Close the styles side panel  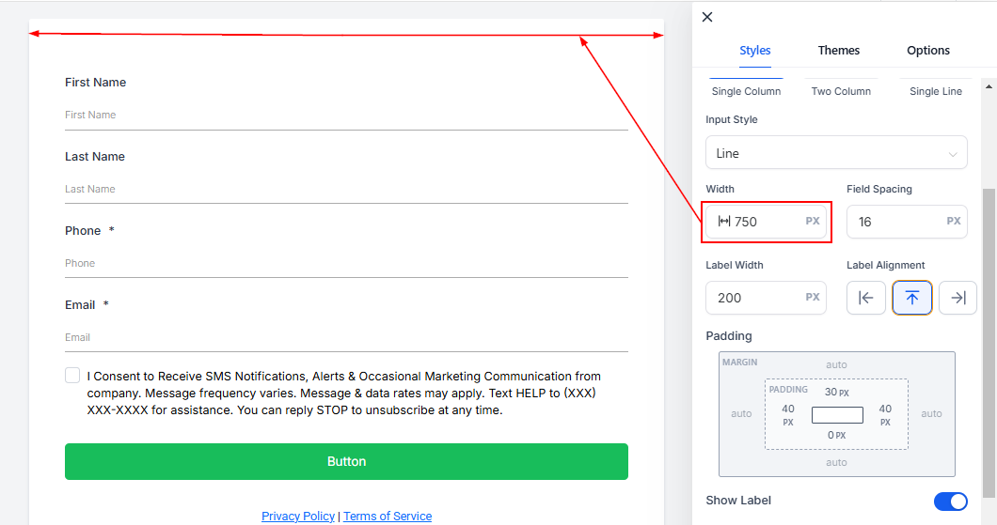(x=707, y=17)
